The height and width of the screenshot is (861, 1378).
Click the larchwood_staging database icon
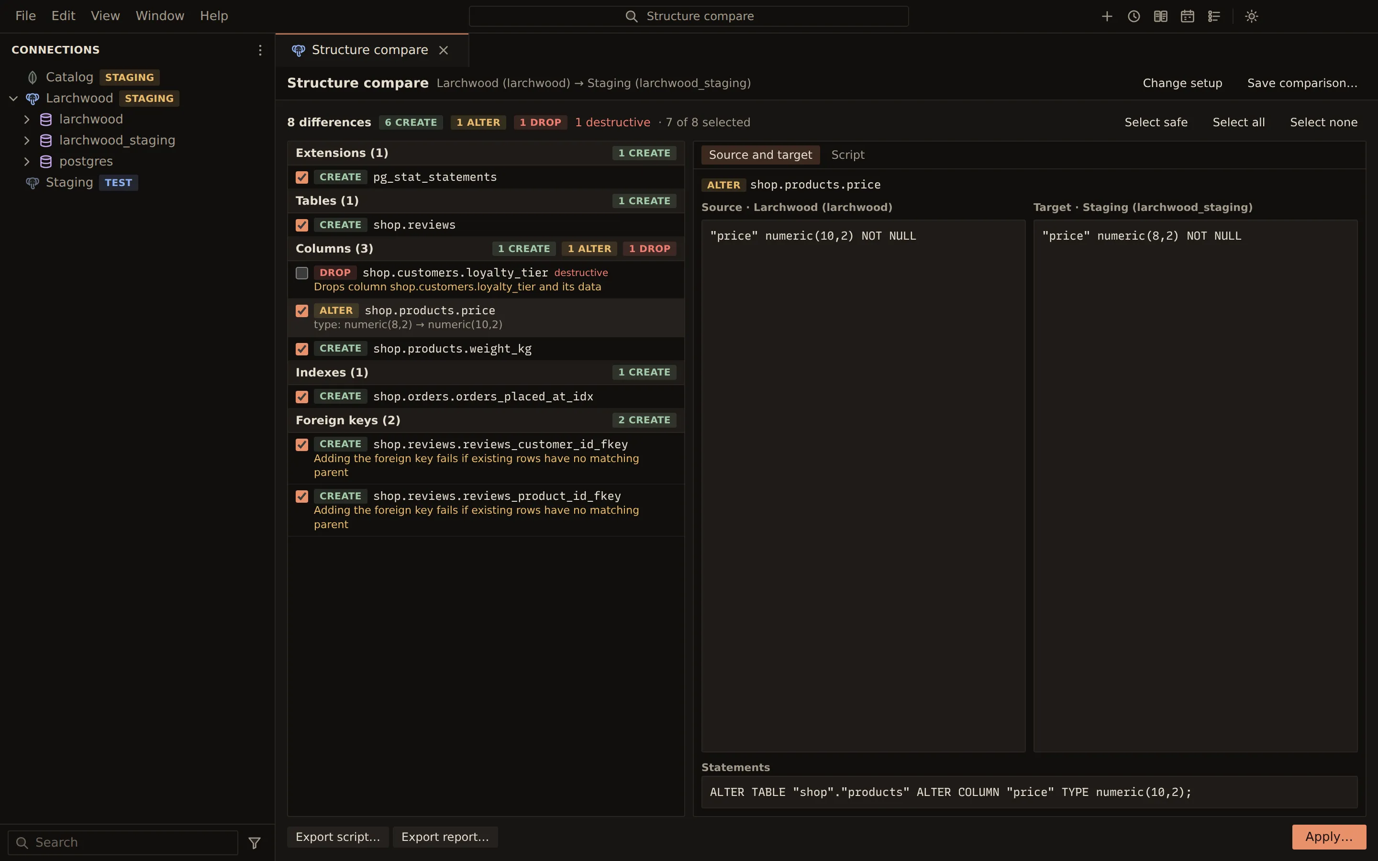tap(46, 141)
